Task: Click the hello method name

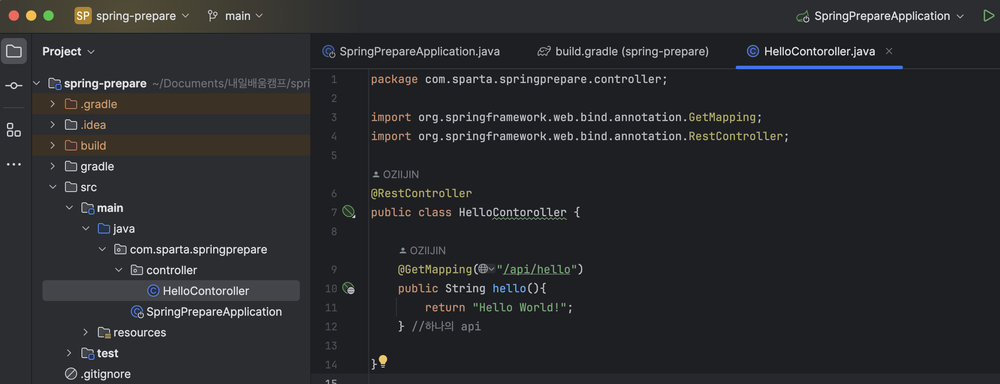Action: [509, 288]
